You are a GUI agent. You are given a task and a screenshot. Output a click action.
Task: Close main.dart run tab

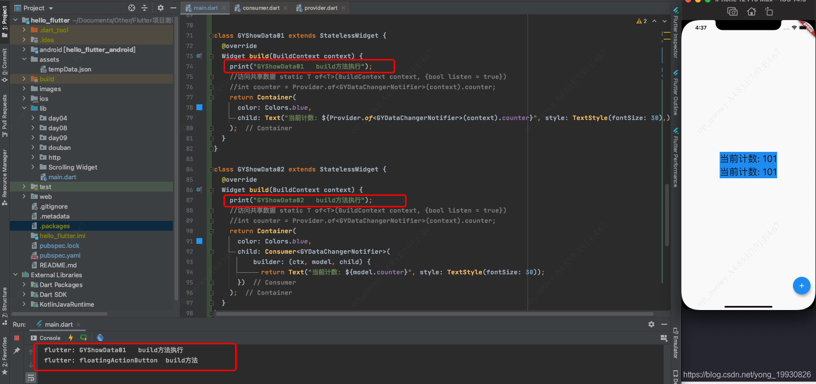coord(78,325)
